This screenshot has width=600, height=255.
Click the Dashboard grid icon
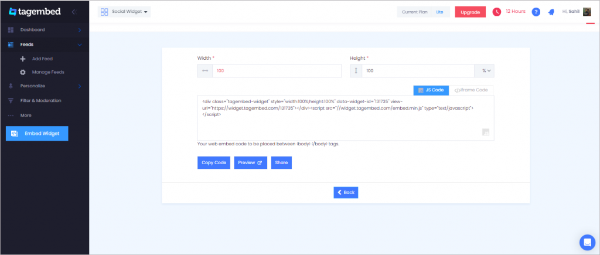11,30
